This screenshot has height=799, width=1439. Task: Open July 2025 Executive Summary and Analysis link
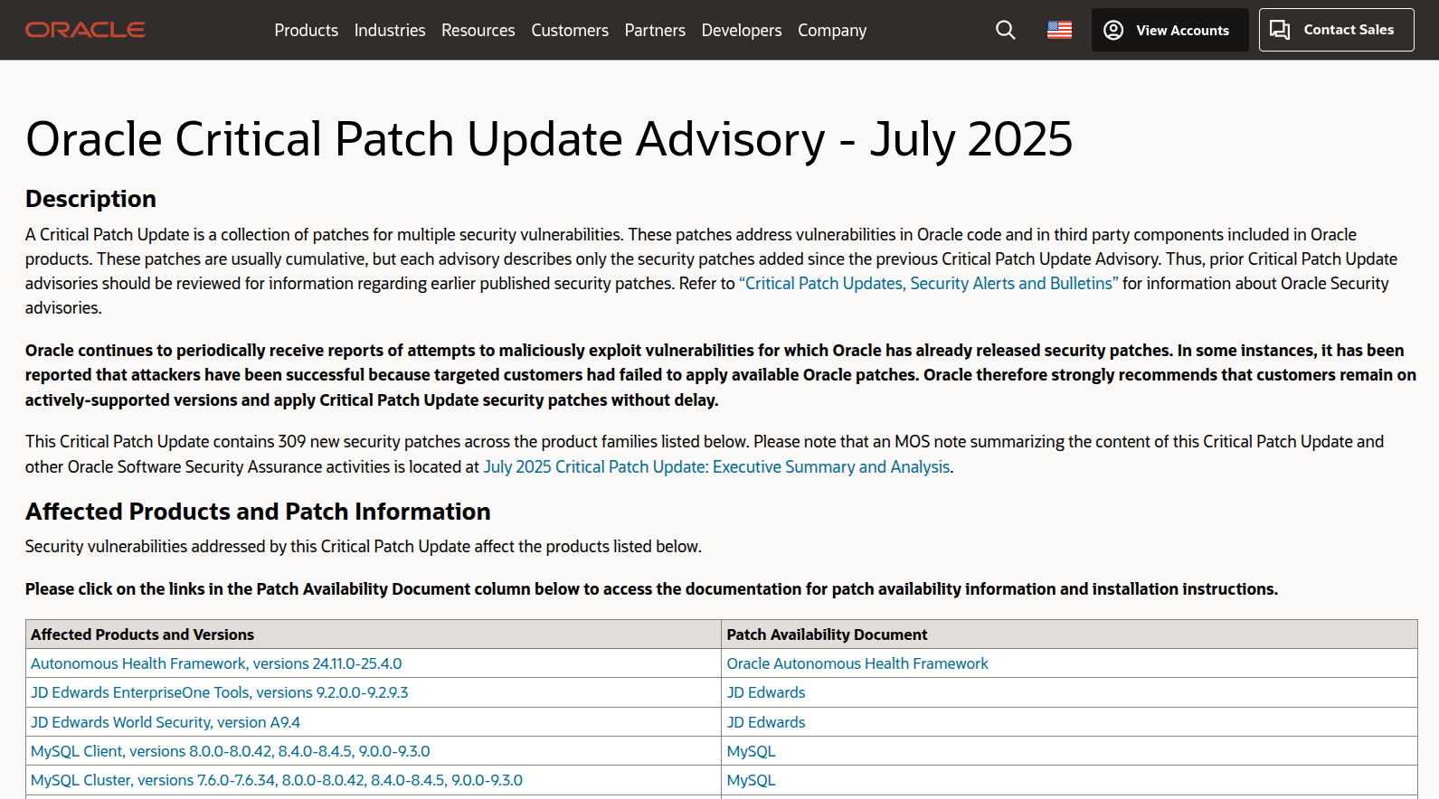pos(716,466)
